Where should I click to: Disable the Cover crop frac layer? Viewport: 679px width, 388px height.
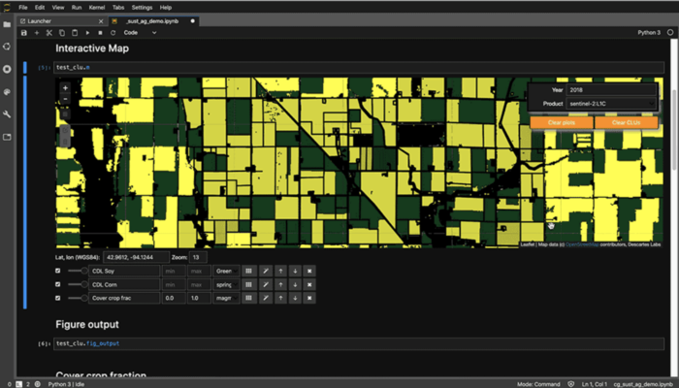(x=58, y=298)
